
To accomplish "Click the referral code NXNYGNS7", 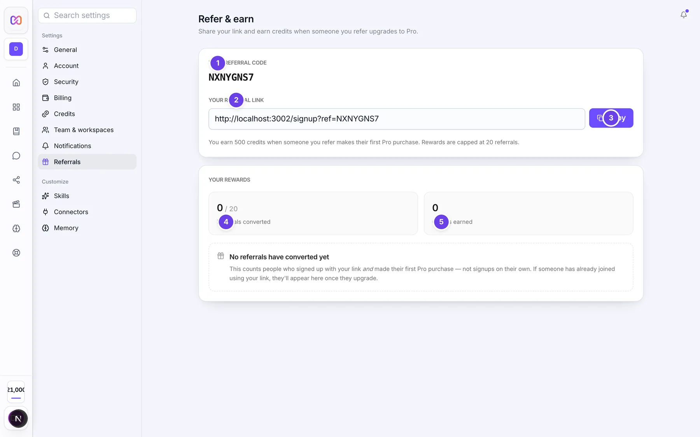I will click(x=231, y=77).
